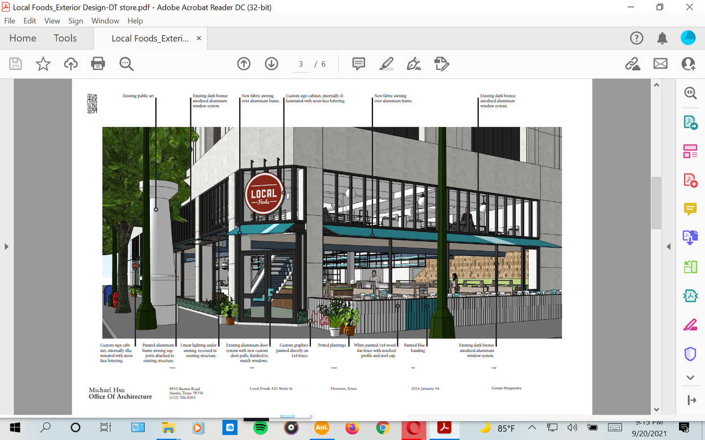This screenshot has width=705, height=440.
Task: Open the Find text magnifier
Action: pyautogui.click(x=126, y=64)
